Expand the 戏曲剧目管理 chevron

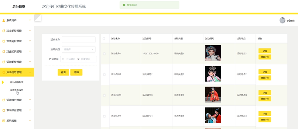click(30, 41)
